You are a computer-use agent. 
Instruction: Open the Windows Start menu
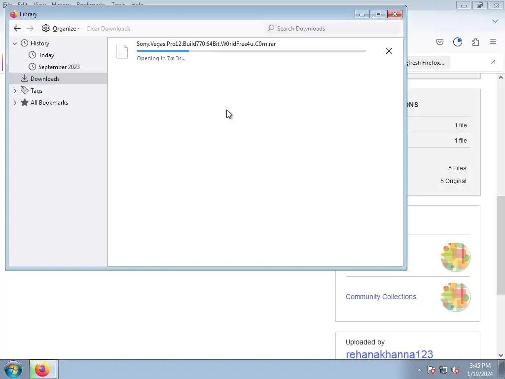click(x=13, y=369)
